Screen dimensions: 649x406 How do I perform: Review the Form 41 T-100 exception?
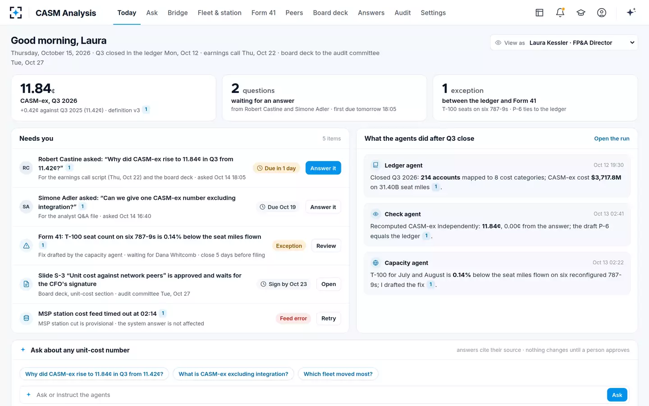(x=326, y=245)
